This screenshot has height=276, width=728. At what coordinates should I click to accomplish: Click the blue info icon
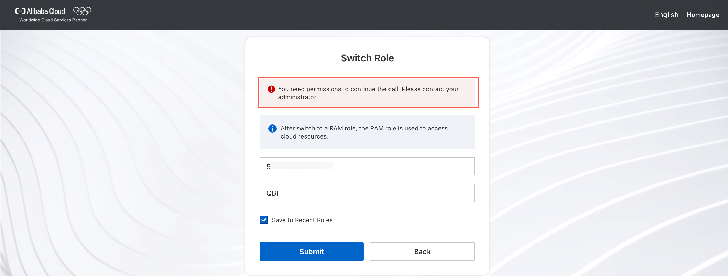click(x=272, y=129)
